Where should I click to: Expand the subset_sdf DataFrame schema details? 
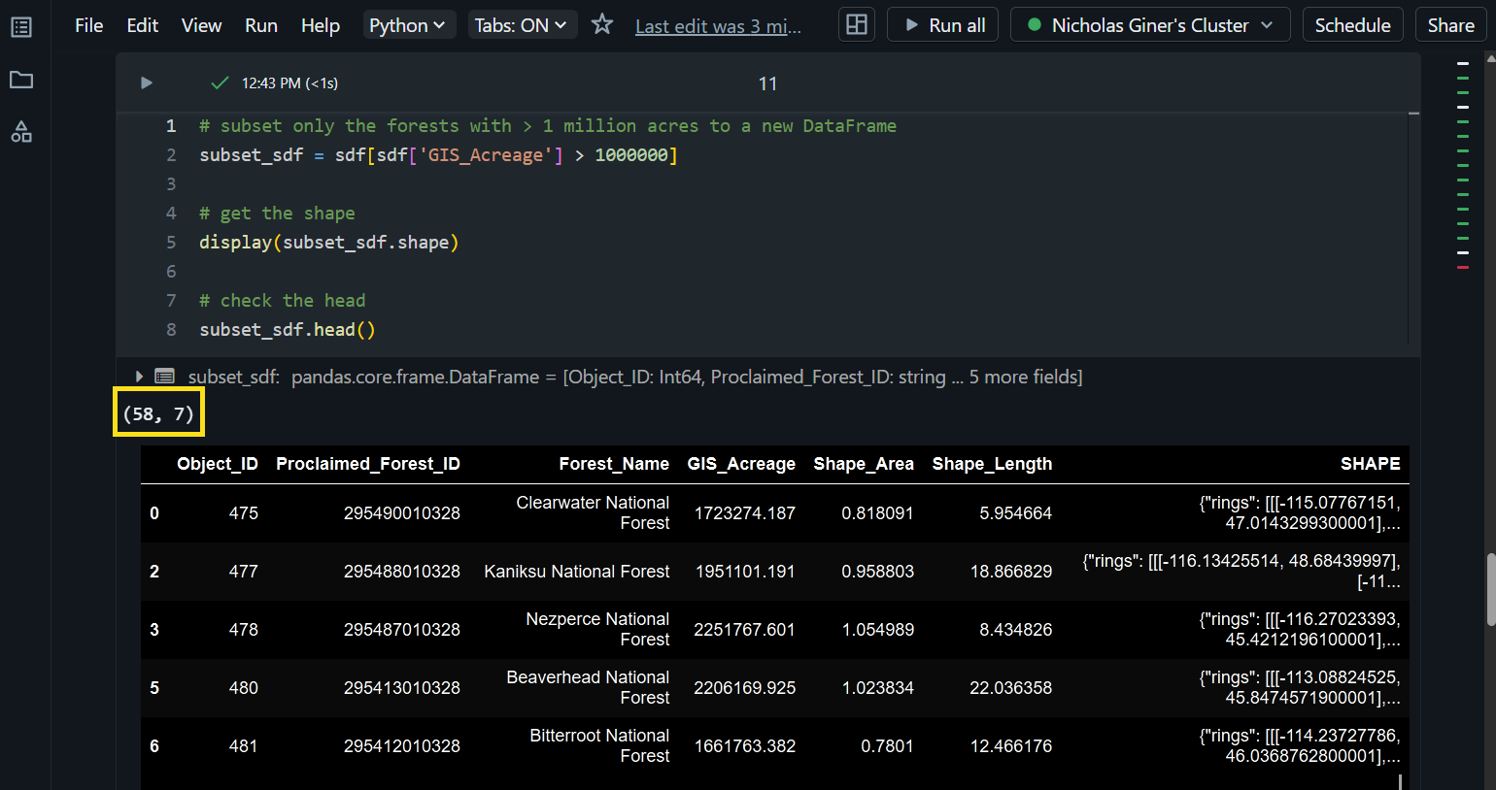click(139, 377)
